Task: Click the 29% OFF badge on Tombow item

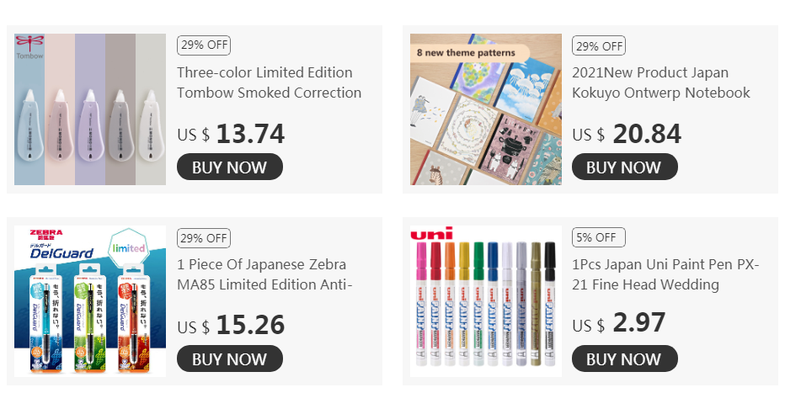Action: coord(204,45)
